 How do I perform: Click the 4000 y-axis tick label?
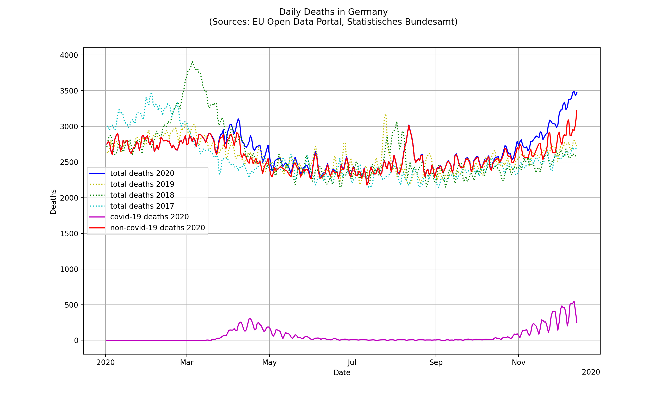point(69,55)
